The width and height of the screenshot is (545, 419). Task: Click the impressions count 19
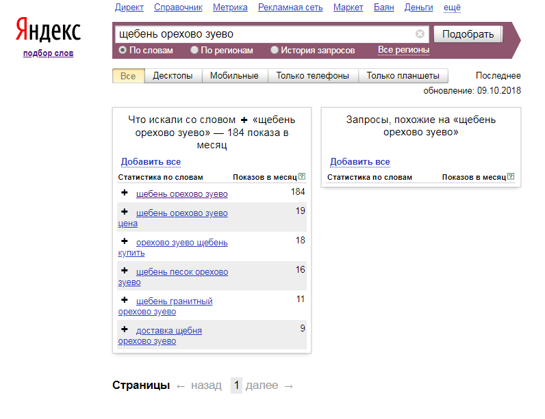(301, 211)
